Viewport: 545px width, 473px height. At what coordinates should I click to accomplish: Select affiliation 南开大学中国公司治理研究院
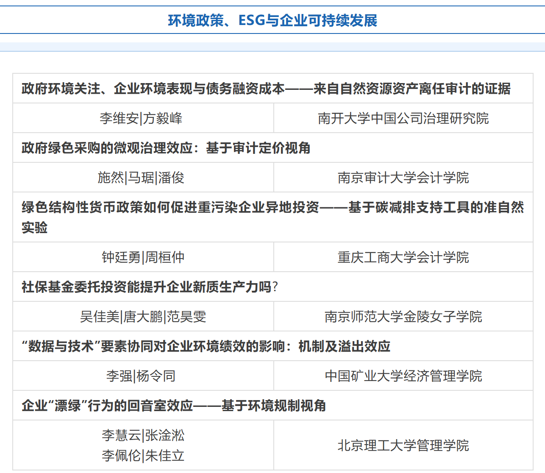point(403,118)
